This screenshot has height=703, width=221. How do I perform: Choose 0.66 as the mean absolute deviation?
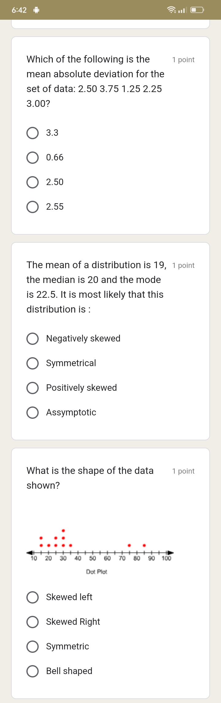(x=32, y=157)
